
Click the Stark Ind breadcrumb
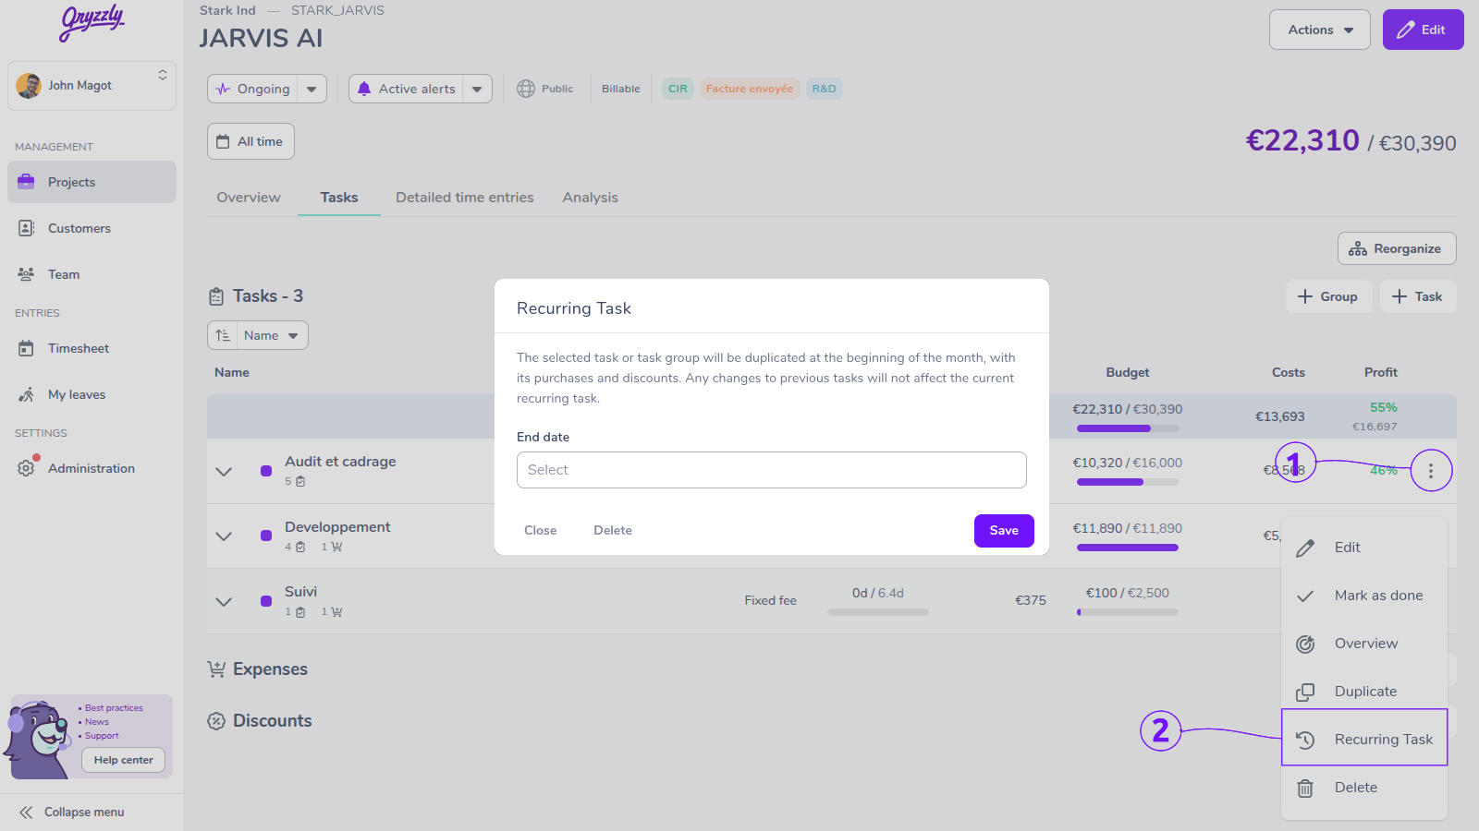(227, 10)
